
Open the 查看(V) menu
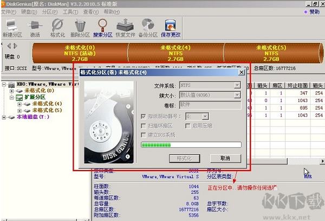[x=91, y=12]
